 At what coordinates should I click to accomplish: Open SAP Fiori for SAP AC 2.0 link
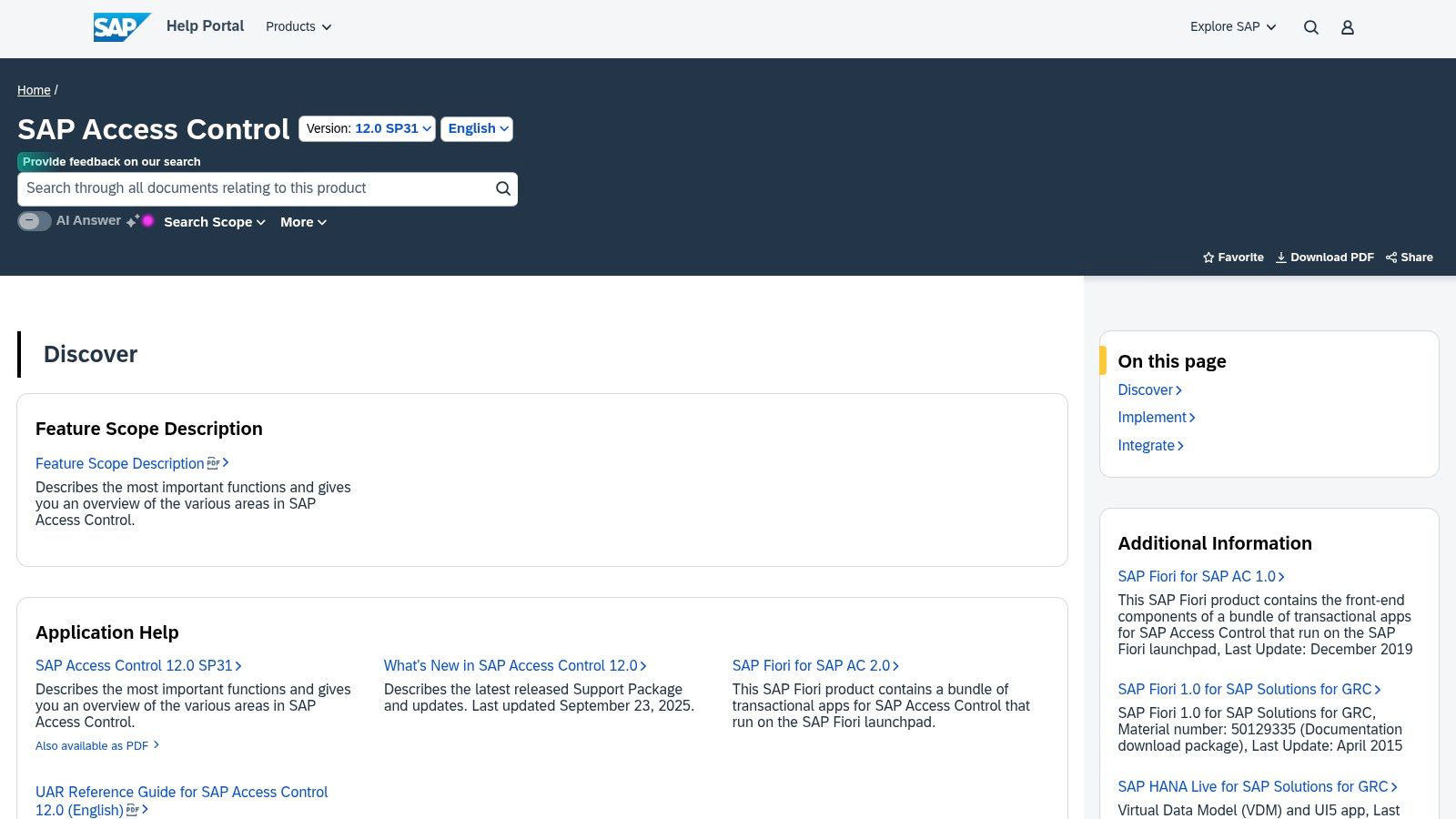(x=815, y=666)
